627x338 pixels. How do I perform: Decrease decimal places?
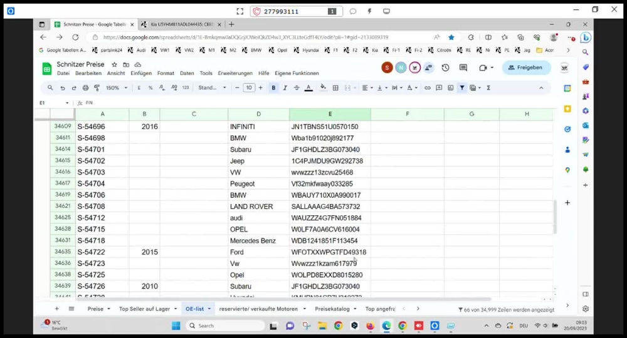pos(162,88)
